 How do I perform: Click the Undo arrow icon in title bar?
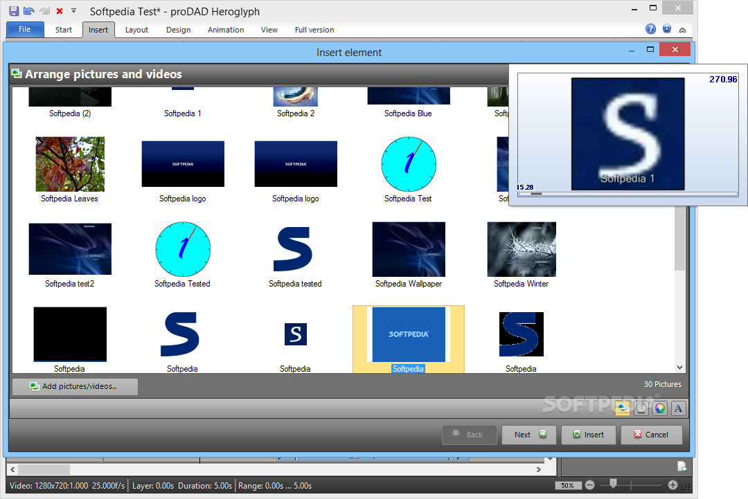(x=28, y=11)
